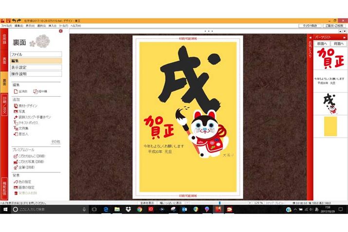Viewport: 348px width, 232px height.
Task: Select the 戌 cat thumbnail in parts list
Action: (330, 101)
